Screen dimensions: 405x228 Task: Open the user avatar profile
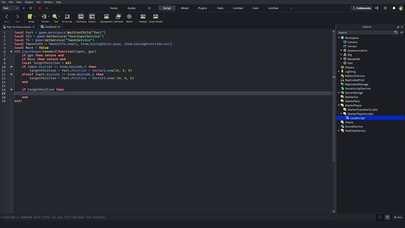point(401,8)
